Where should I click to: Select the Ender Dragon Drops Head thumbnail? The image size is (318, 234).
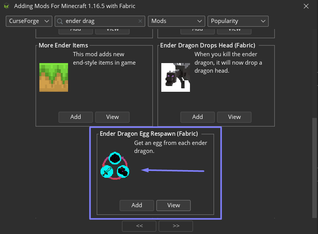(176, 77)
